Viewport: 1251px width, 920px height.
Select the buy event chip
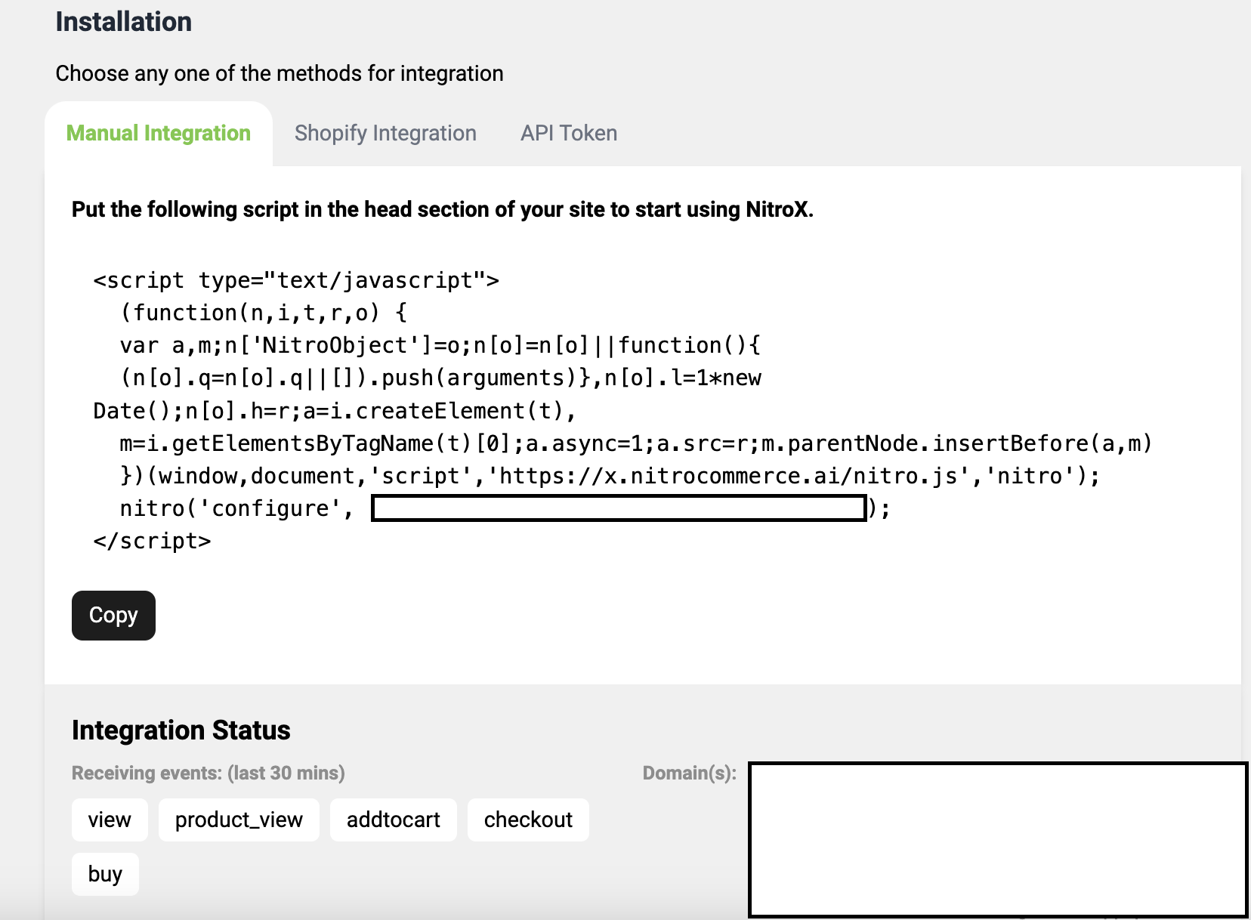click(x=105, y=874)
